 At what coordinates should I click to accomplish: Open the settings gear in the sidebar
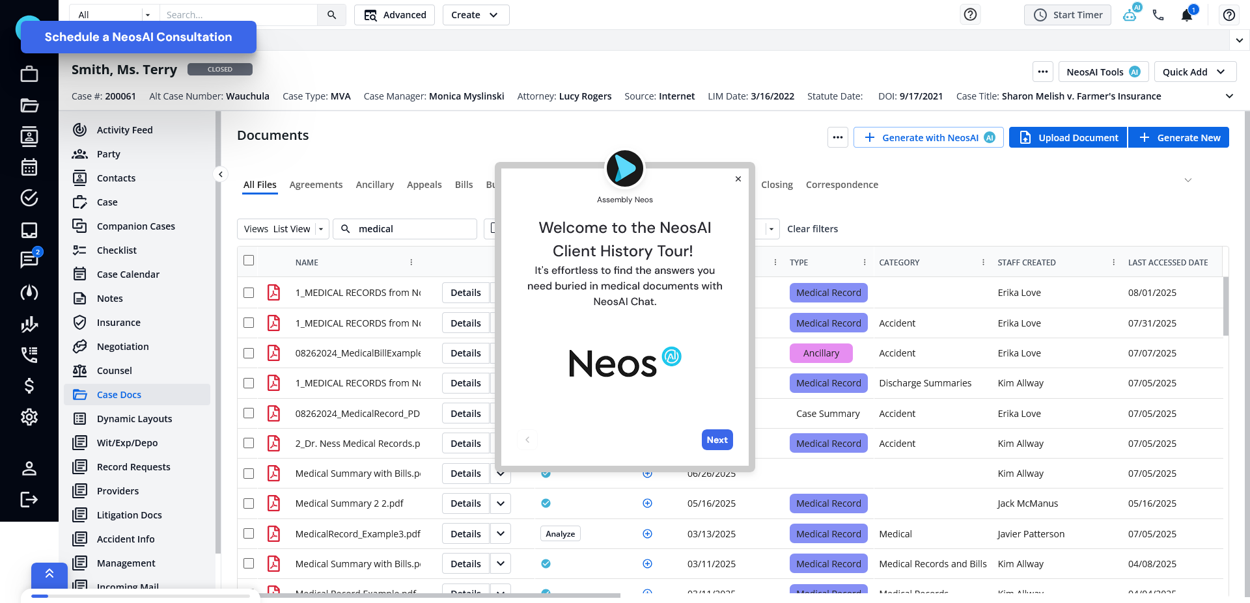click(x=29, y=417)
